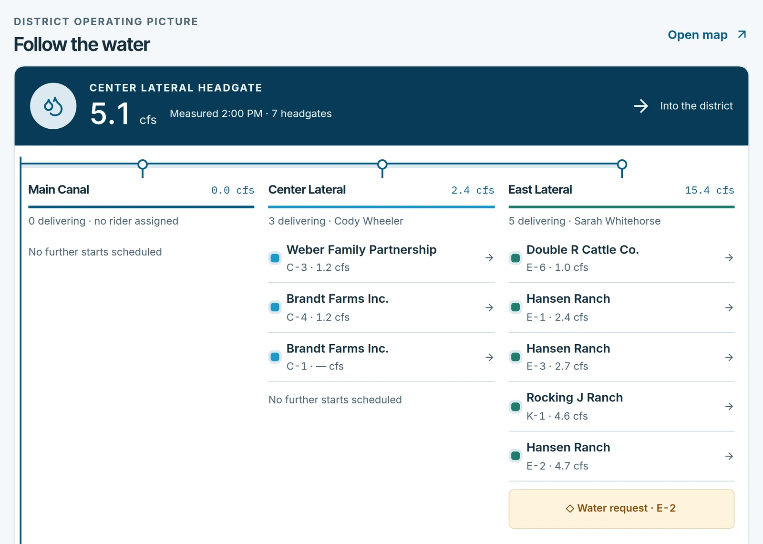Select the Center Lateral node marker

382,165
